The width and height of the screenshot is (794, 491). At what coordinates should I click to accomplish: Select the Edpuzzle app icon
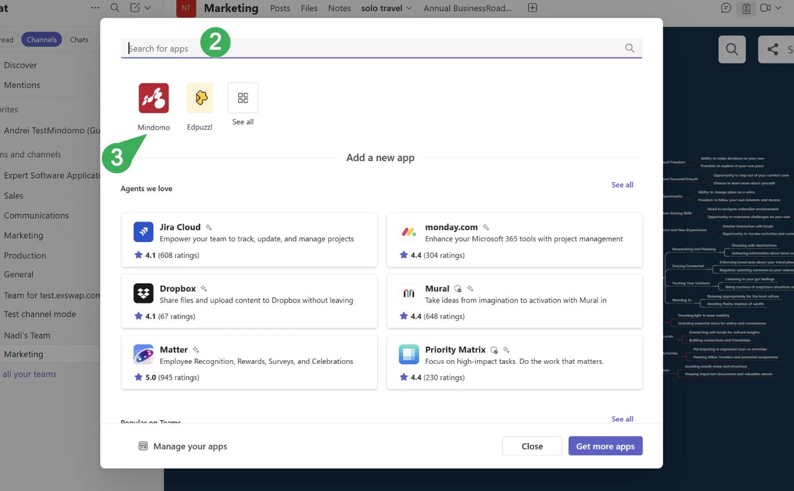pos(200,98)
